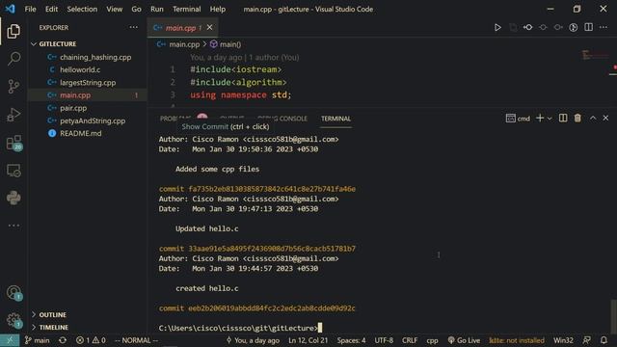This screenshot has width=617, height=347.
Task: Open the Accounts icon
Action: click(13, 293)
